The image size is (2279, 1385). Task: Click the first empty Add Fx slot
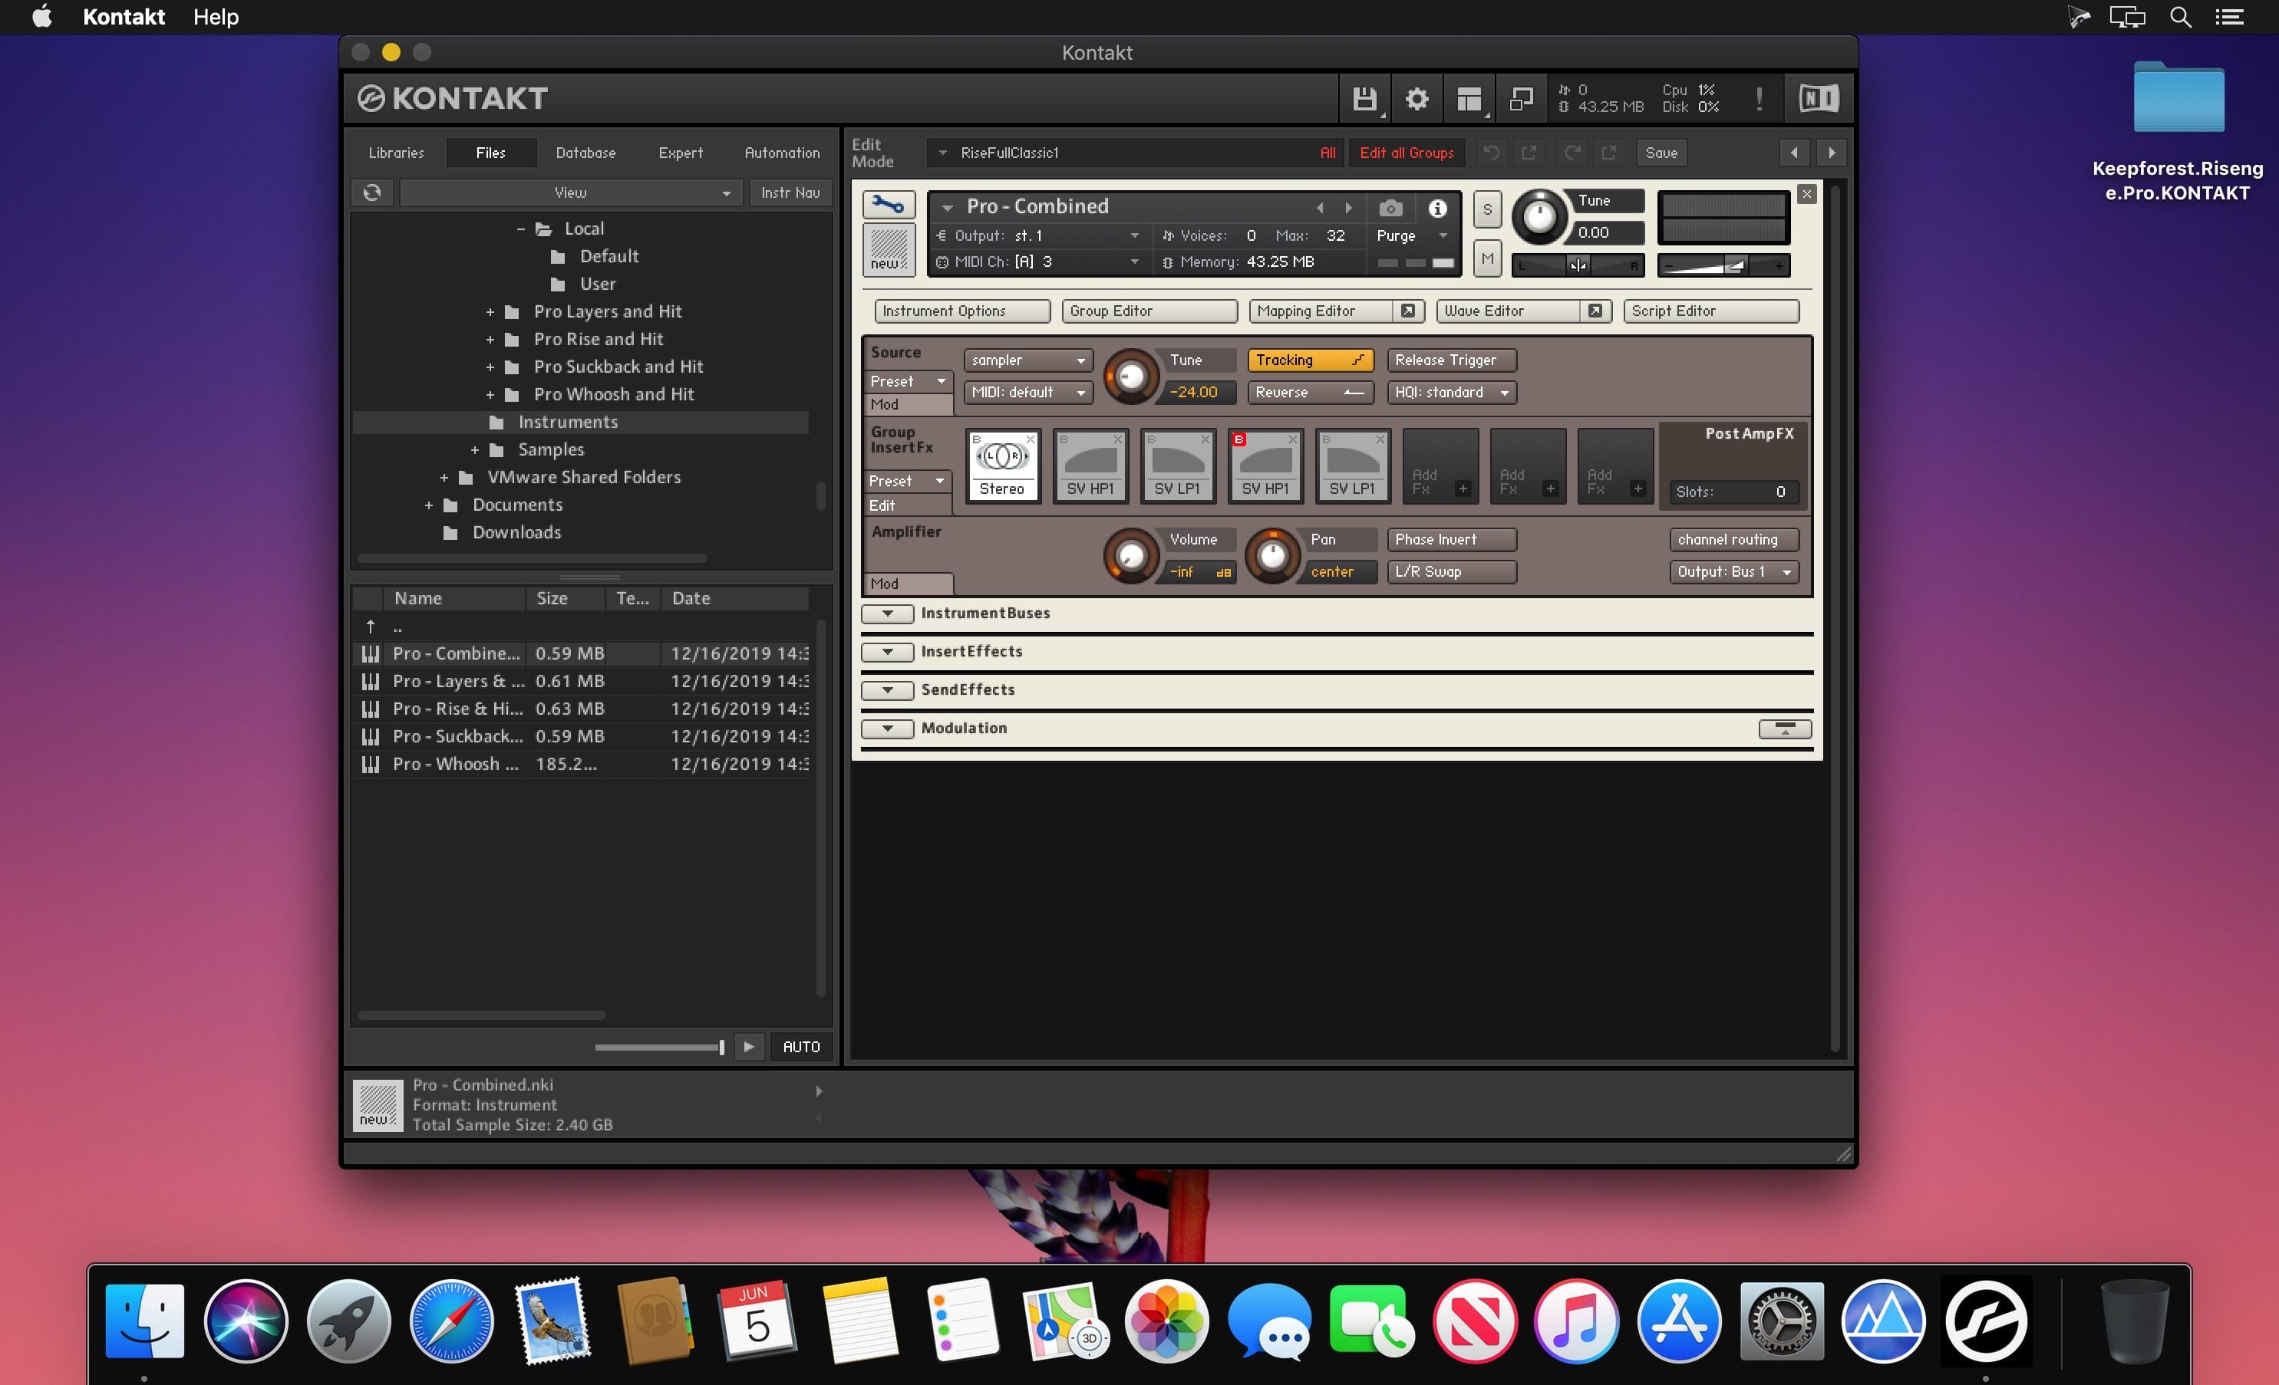click(1440, 466)
